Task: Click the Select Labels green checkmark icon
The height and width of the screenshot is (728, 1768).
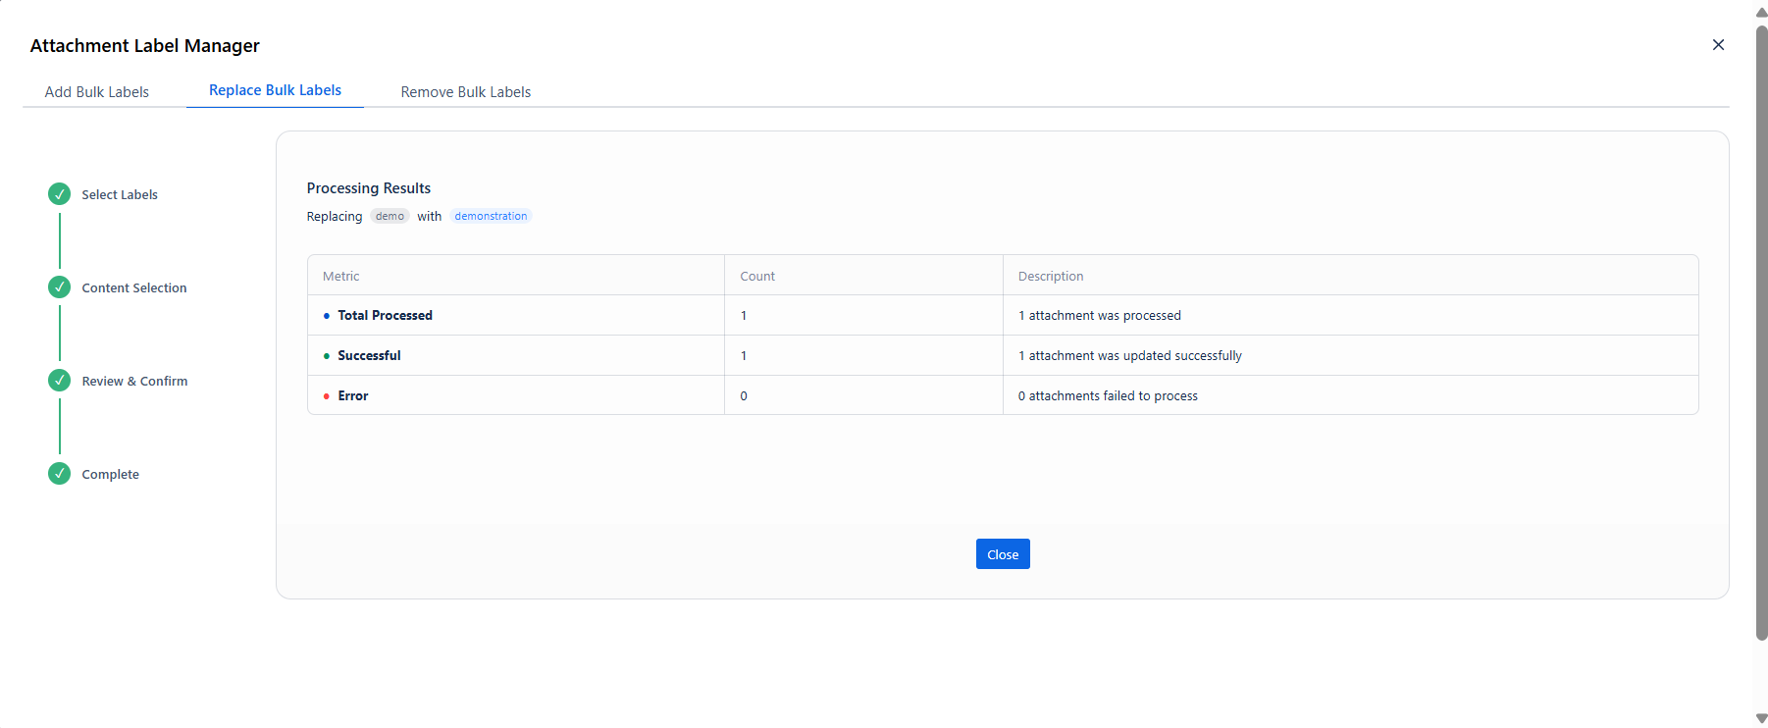Action: [59, 193]
